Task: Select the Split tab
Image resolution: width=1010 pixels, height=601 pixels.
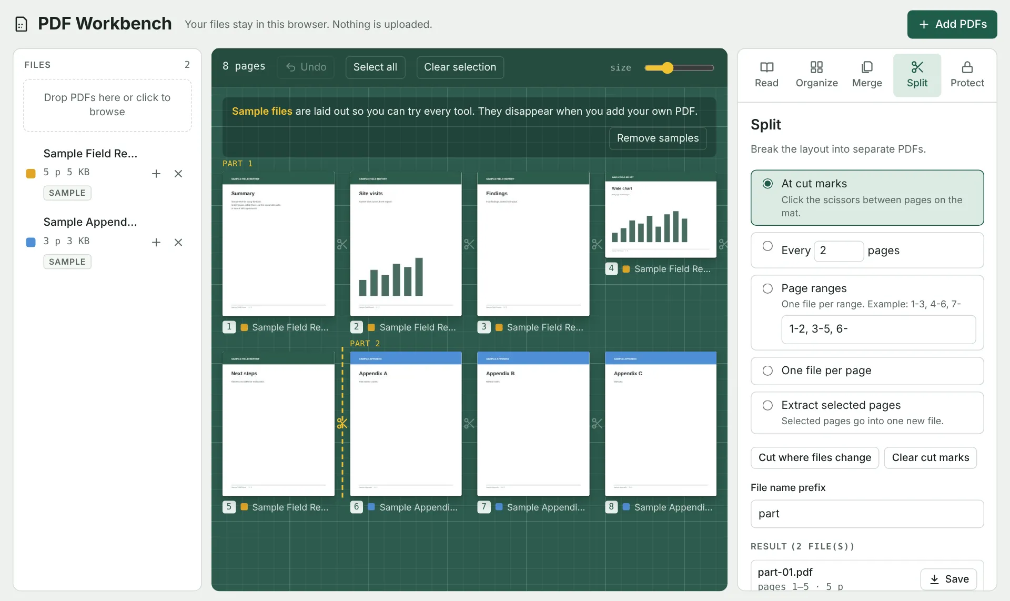Action: pos(917,75)
